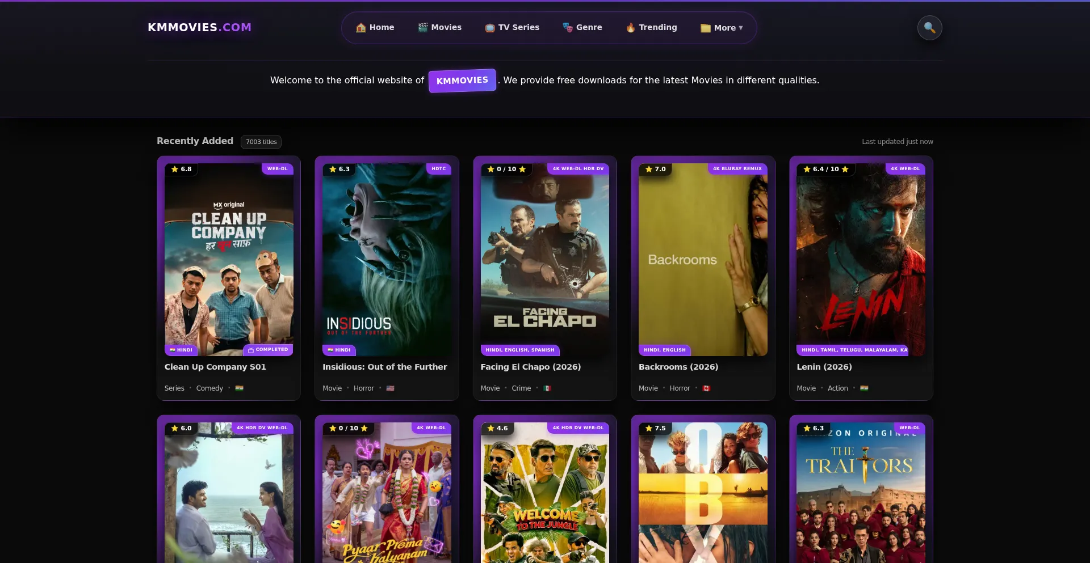Expand the More dropdown menu
Screen dimensions: 1090x563
[x=722, y=28]
